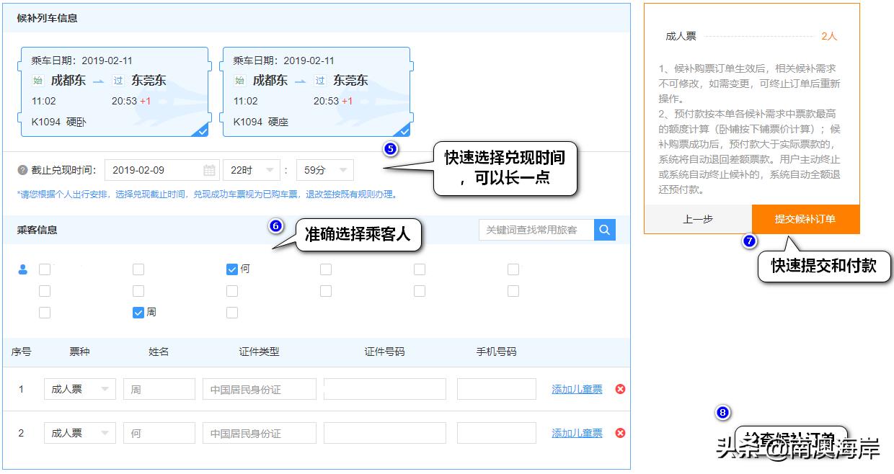Click 添加儿童票 link for passenger 周
The height and width of the screenshot is (474, 894).
click(x=575, y=388)
